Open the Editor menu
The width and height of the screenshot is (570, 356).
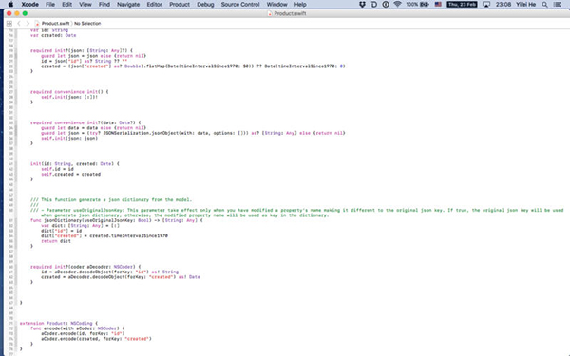[155, 5]
